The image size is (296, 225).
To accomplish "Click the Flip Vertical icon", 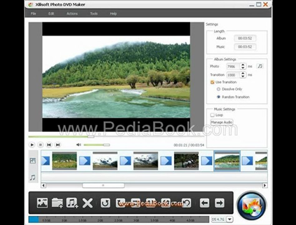I will point(150,203).
